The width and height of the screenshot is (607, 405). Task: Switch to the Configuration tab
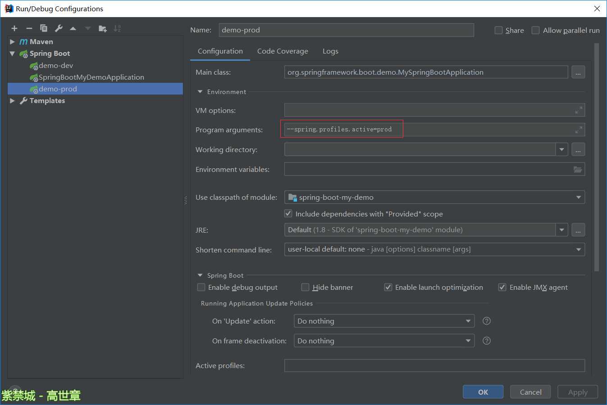point(220,51)
